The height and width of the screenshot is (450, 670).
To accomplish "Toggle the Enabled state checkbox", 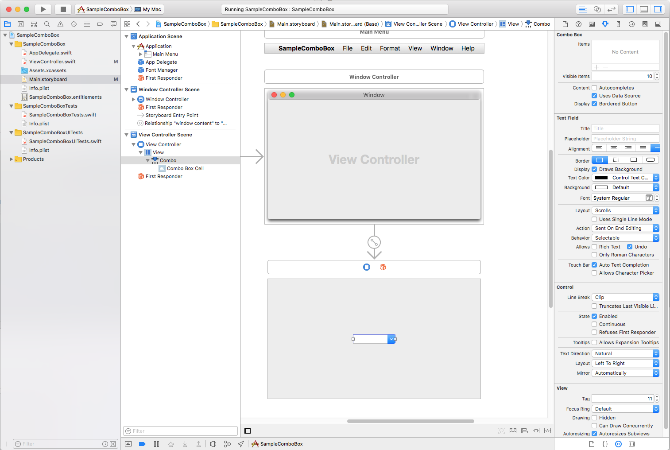I will tap(594, 316).
